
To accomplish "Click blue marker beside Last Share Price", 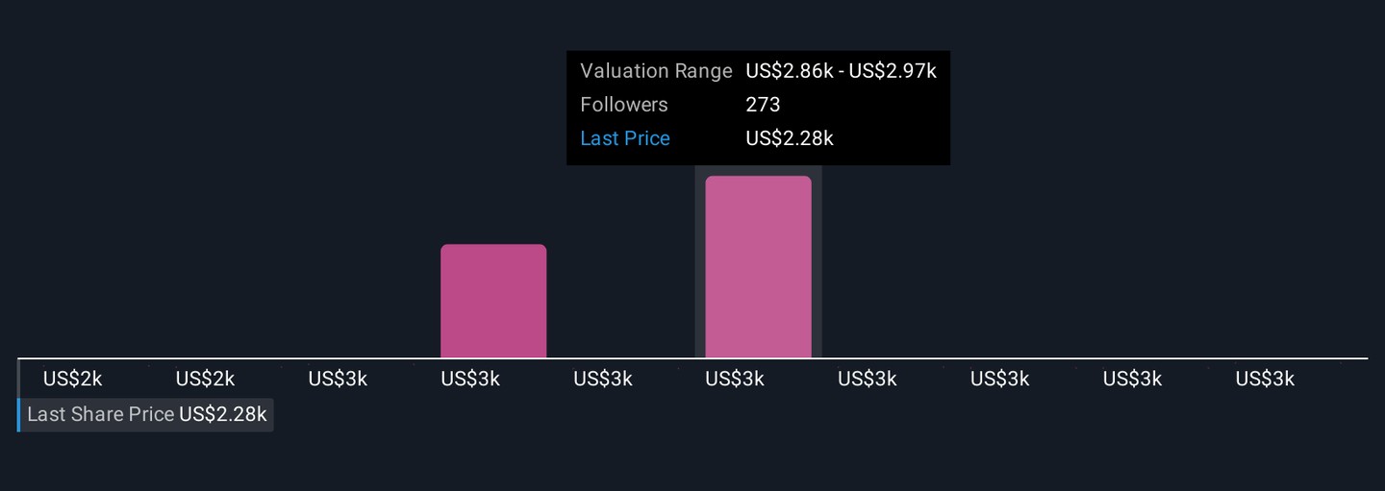I will [18, 415].
